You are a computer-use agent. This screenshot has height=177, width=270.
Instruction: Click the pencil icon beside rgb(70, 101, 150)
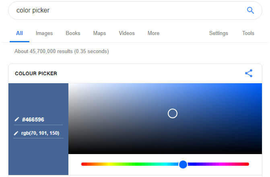16,133
